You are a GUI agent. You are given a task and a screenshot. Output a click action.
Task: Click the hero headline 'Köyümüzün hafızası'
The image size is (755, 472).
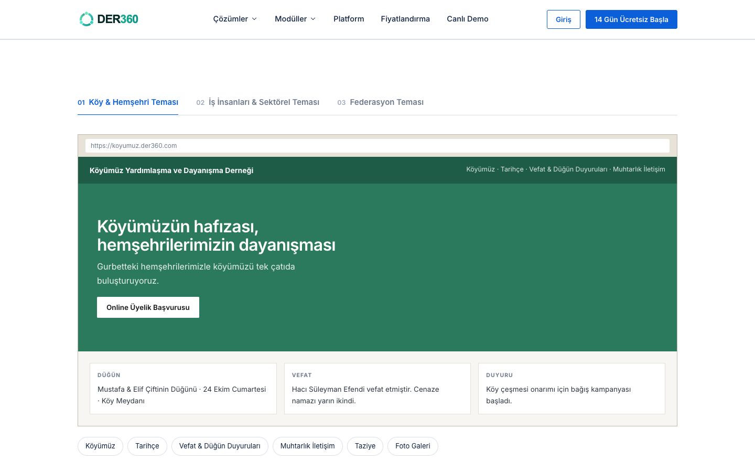tap(216, 235)
